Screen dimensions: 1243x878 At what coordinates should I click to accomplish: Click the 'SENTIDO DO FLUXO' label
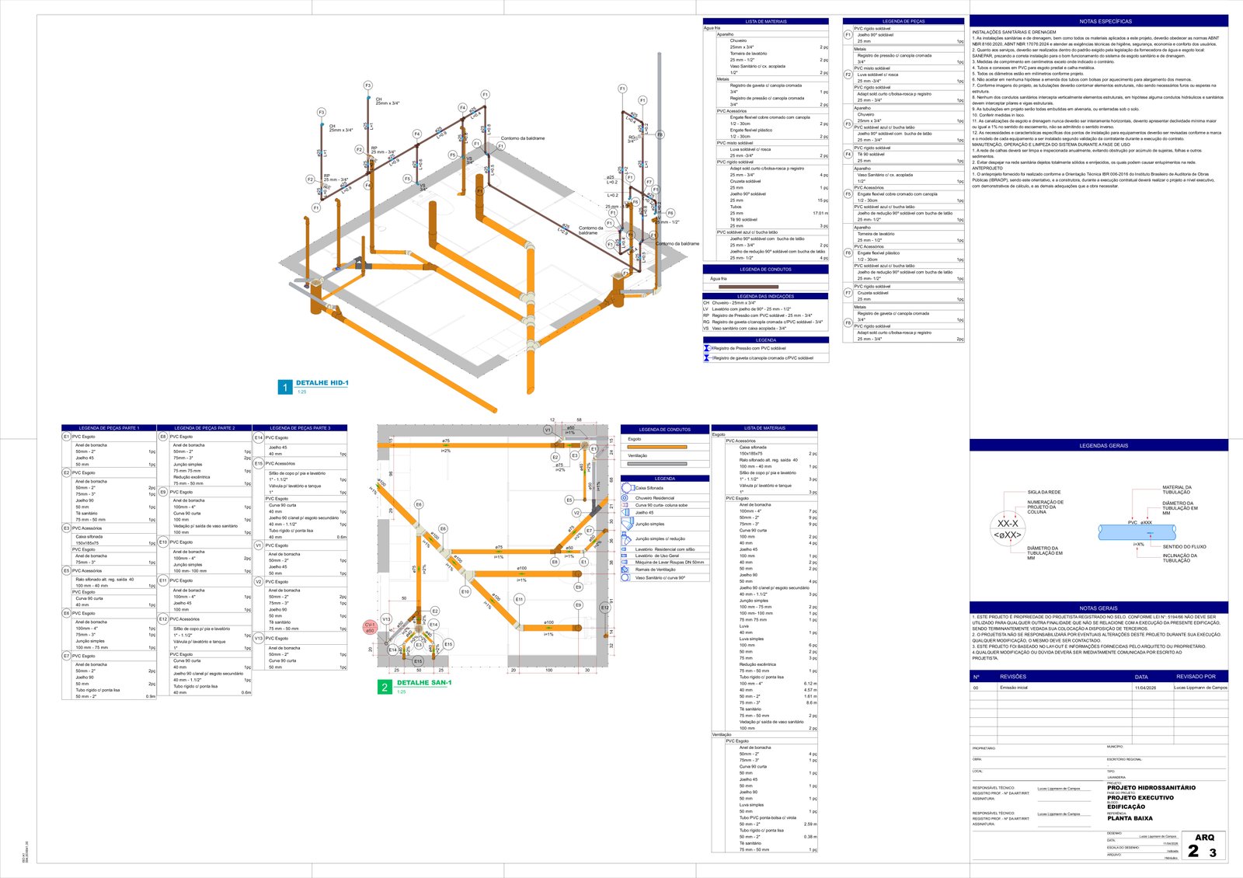1185,547
